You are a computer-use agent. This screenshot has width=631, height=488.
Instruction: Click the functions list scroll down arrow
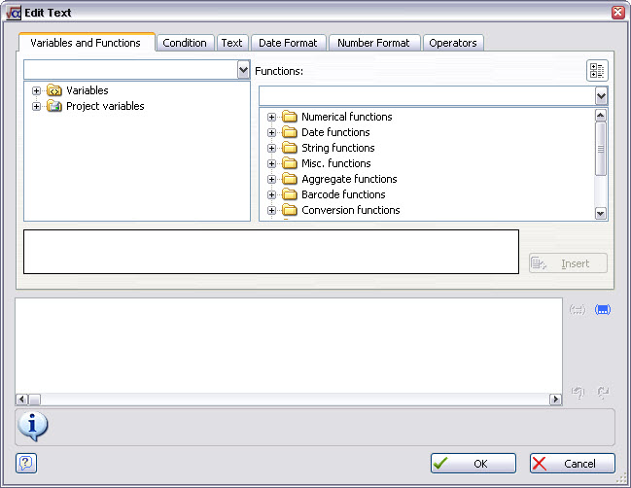[601, 214]
